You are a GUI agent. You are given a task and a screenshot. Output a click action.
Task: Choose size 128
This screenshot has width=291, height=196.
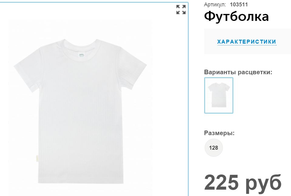pos(214,148)
